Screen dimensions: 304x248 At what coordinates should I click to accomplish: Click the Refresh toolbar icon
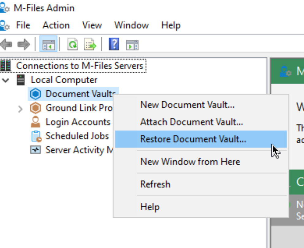click(x=73, y=44)
